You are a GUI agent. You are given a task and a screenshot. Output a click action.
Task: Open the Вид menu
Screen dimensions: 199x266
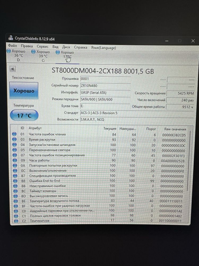[55, 47]
